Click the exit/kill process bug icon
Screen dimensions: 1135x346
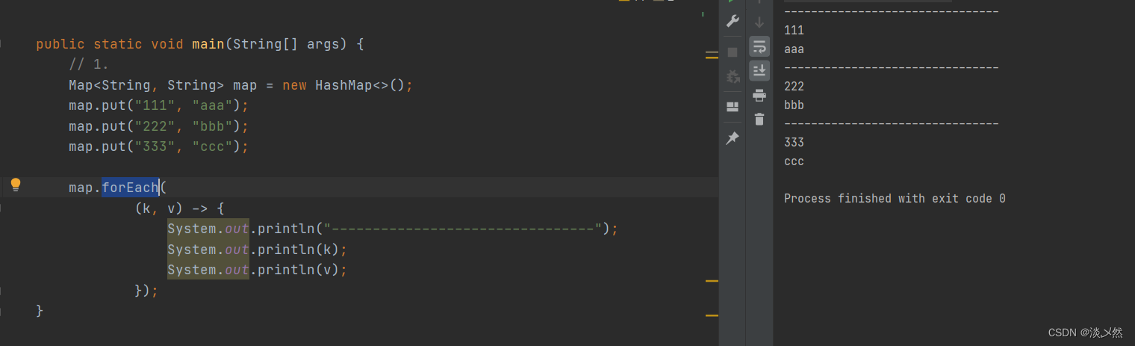tap(733, 77)
